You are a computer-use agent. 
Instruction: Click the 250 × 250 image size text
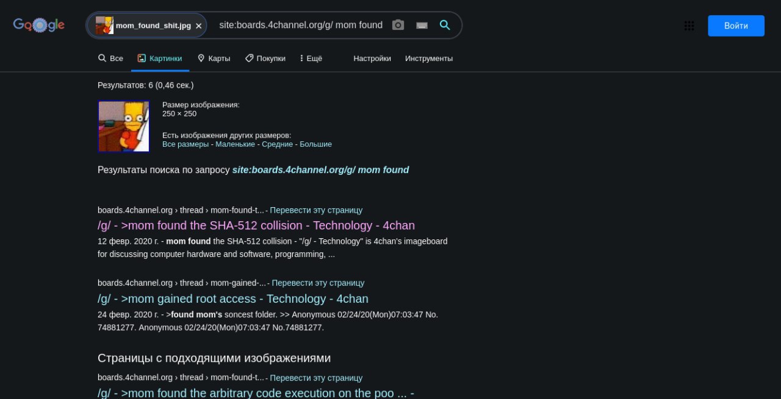pyautogui.click(x=179, y=114)
